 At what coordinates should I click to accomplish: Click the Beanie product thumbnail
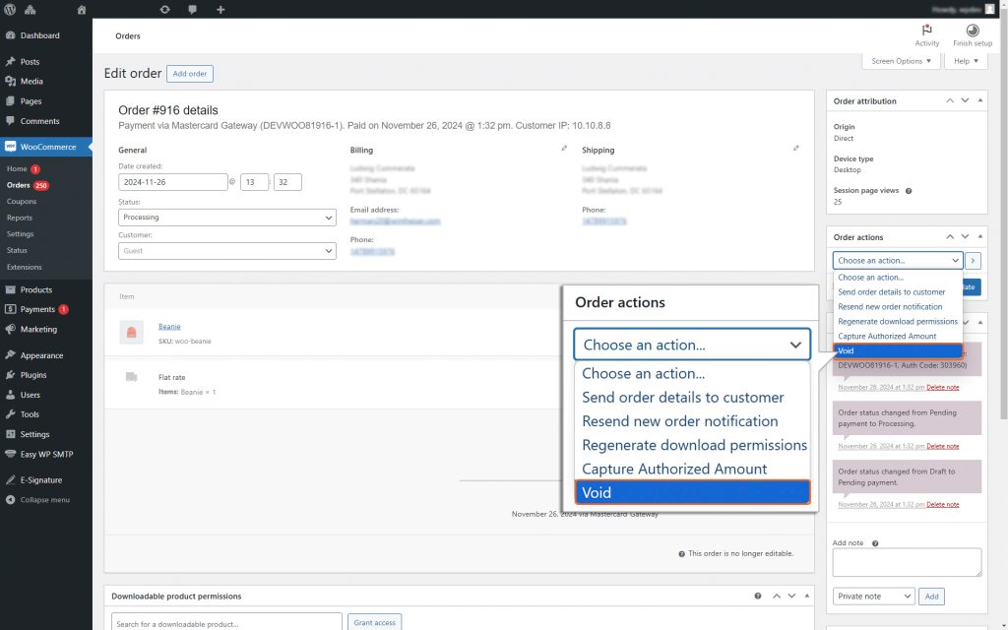[131, 333]
